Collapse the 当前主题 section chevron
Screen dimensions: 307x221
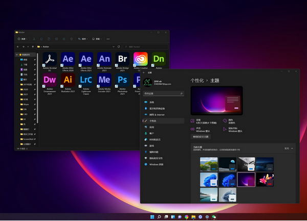pyautogui.click(x=292, y=148)
